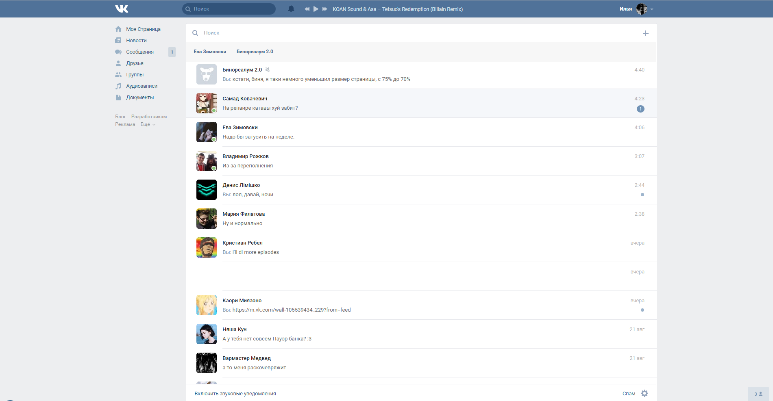Image resolution: width=773 pixels, height=401 pixels.
Task: Skip to the previous audio track
Action: coord(307,9)
